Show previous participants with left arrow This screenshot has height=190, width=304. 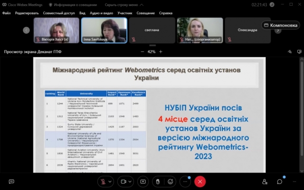(27, 30)
